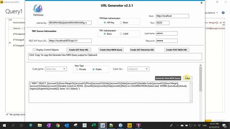Open notification center icon
Screen dimensions: 230x129
224,125
